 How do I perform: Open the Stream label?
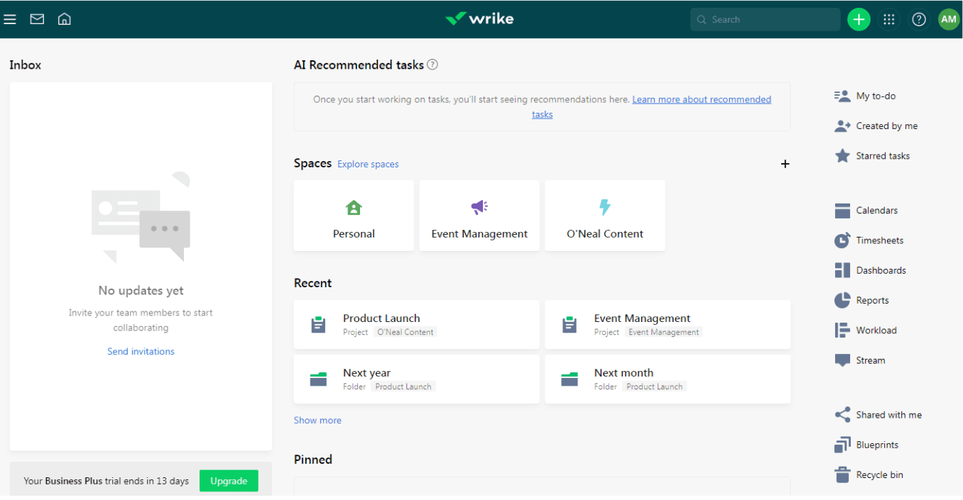click(x=871, y=360)
